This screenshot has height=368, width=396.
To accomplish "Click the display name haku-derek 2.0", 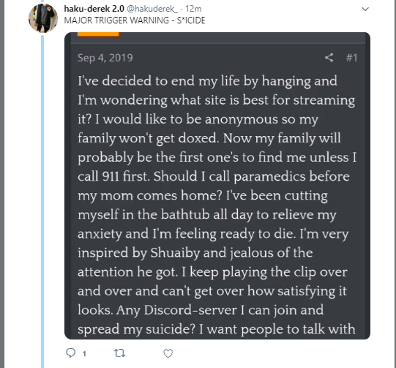I will 94,9.
